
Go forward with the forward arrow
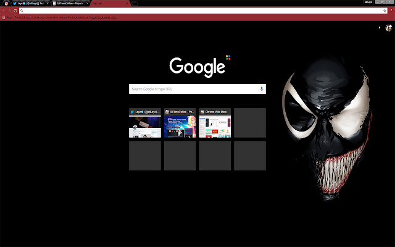[x=10, y=10]
